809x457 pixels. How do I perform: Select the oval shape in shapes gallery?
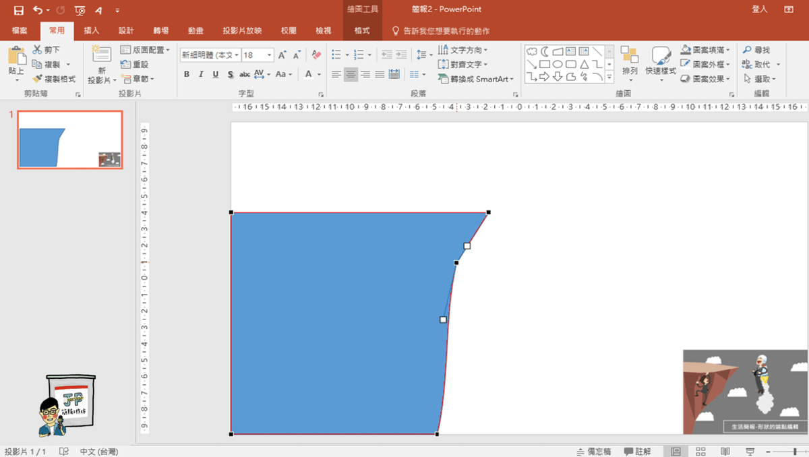click(558, 65)
